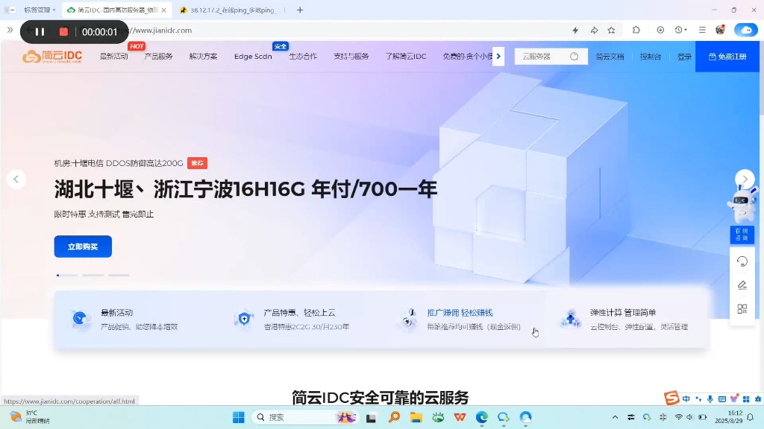764x429 pixels.
Task: Open the history clock dropdown
Action: pos(680,30)
